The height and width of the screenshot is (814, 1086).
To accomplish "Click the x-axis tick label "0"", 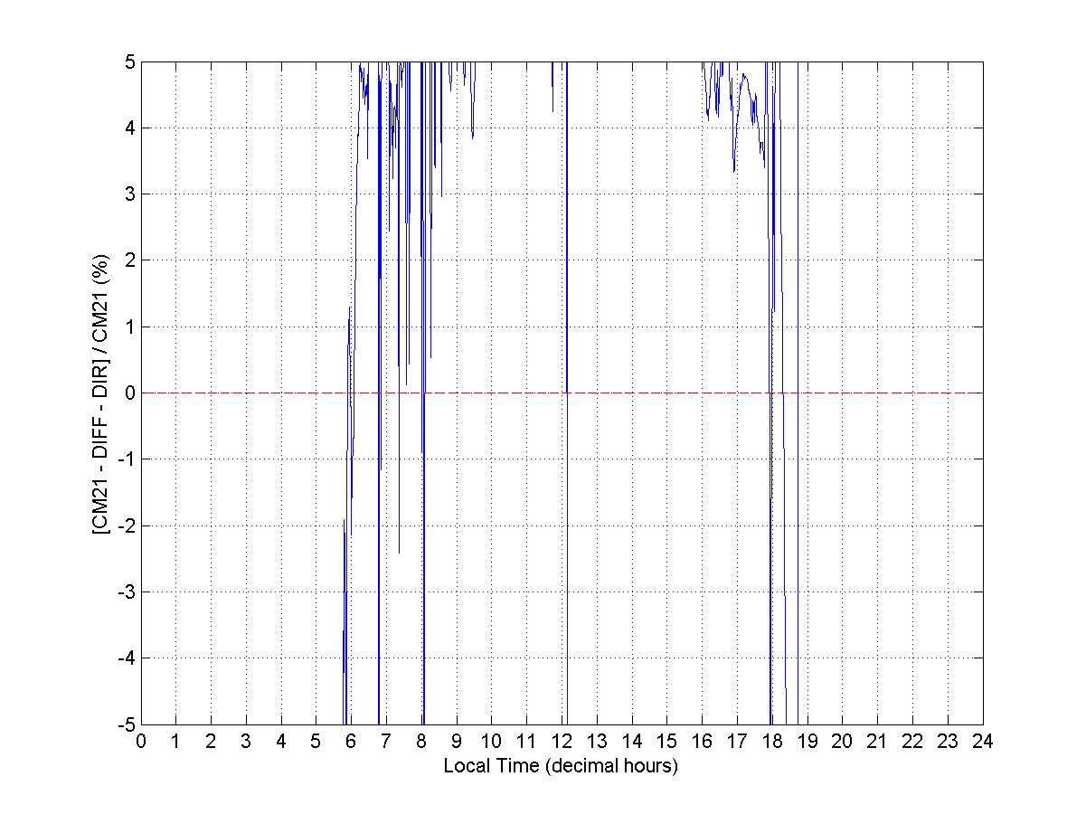I will [141, 741].
